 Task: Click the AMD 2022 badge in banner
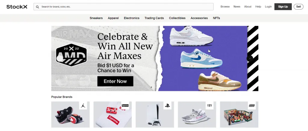[72, 55]
